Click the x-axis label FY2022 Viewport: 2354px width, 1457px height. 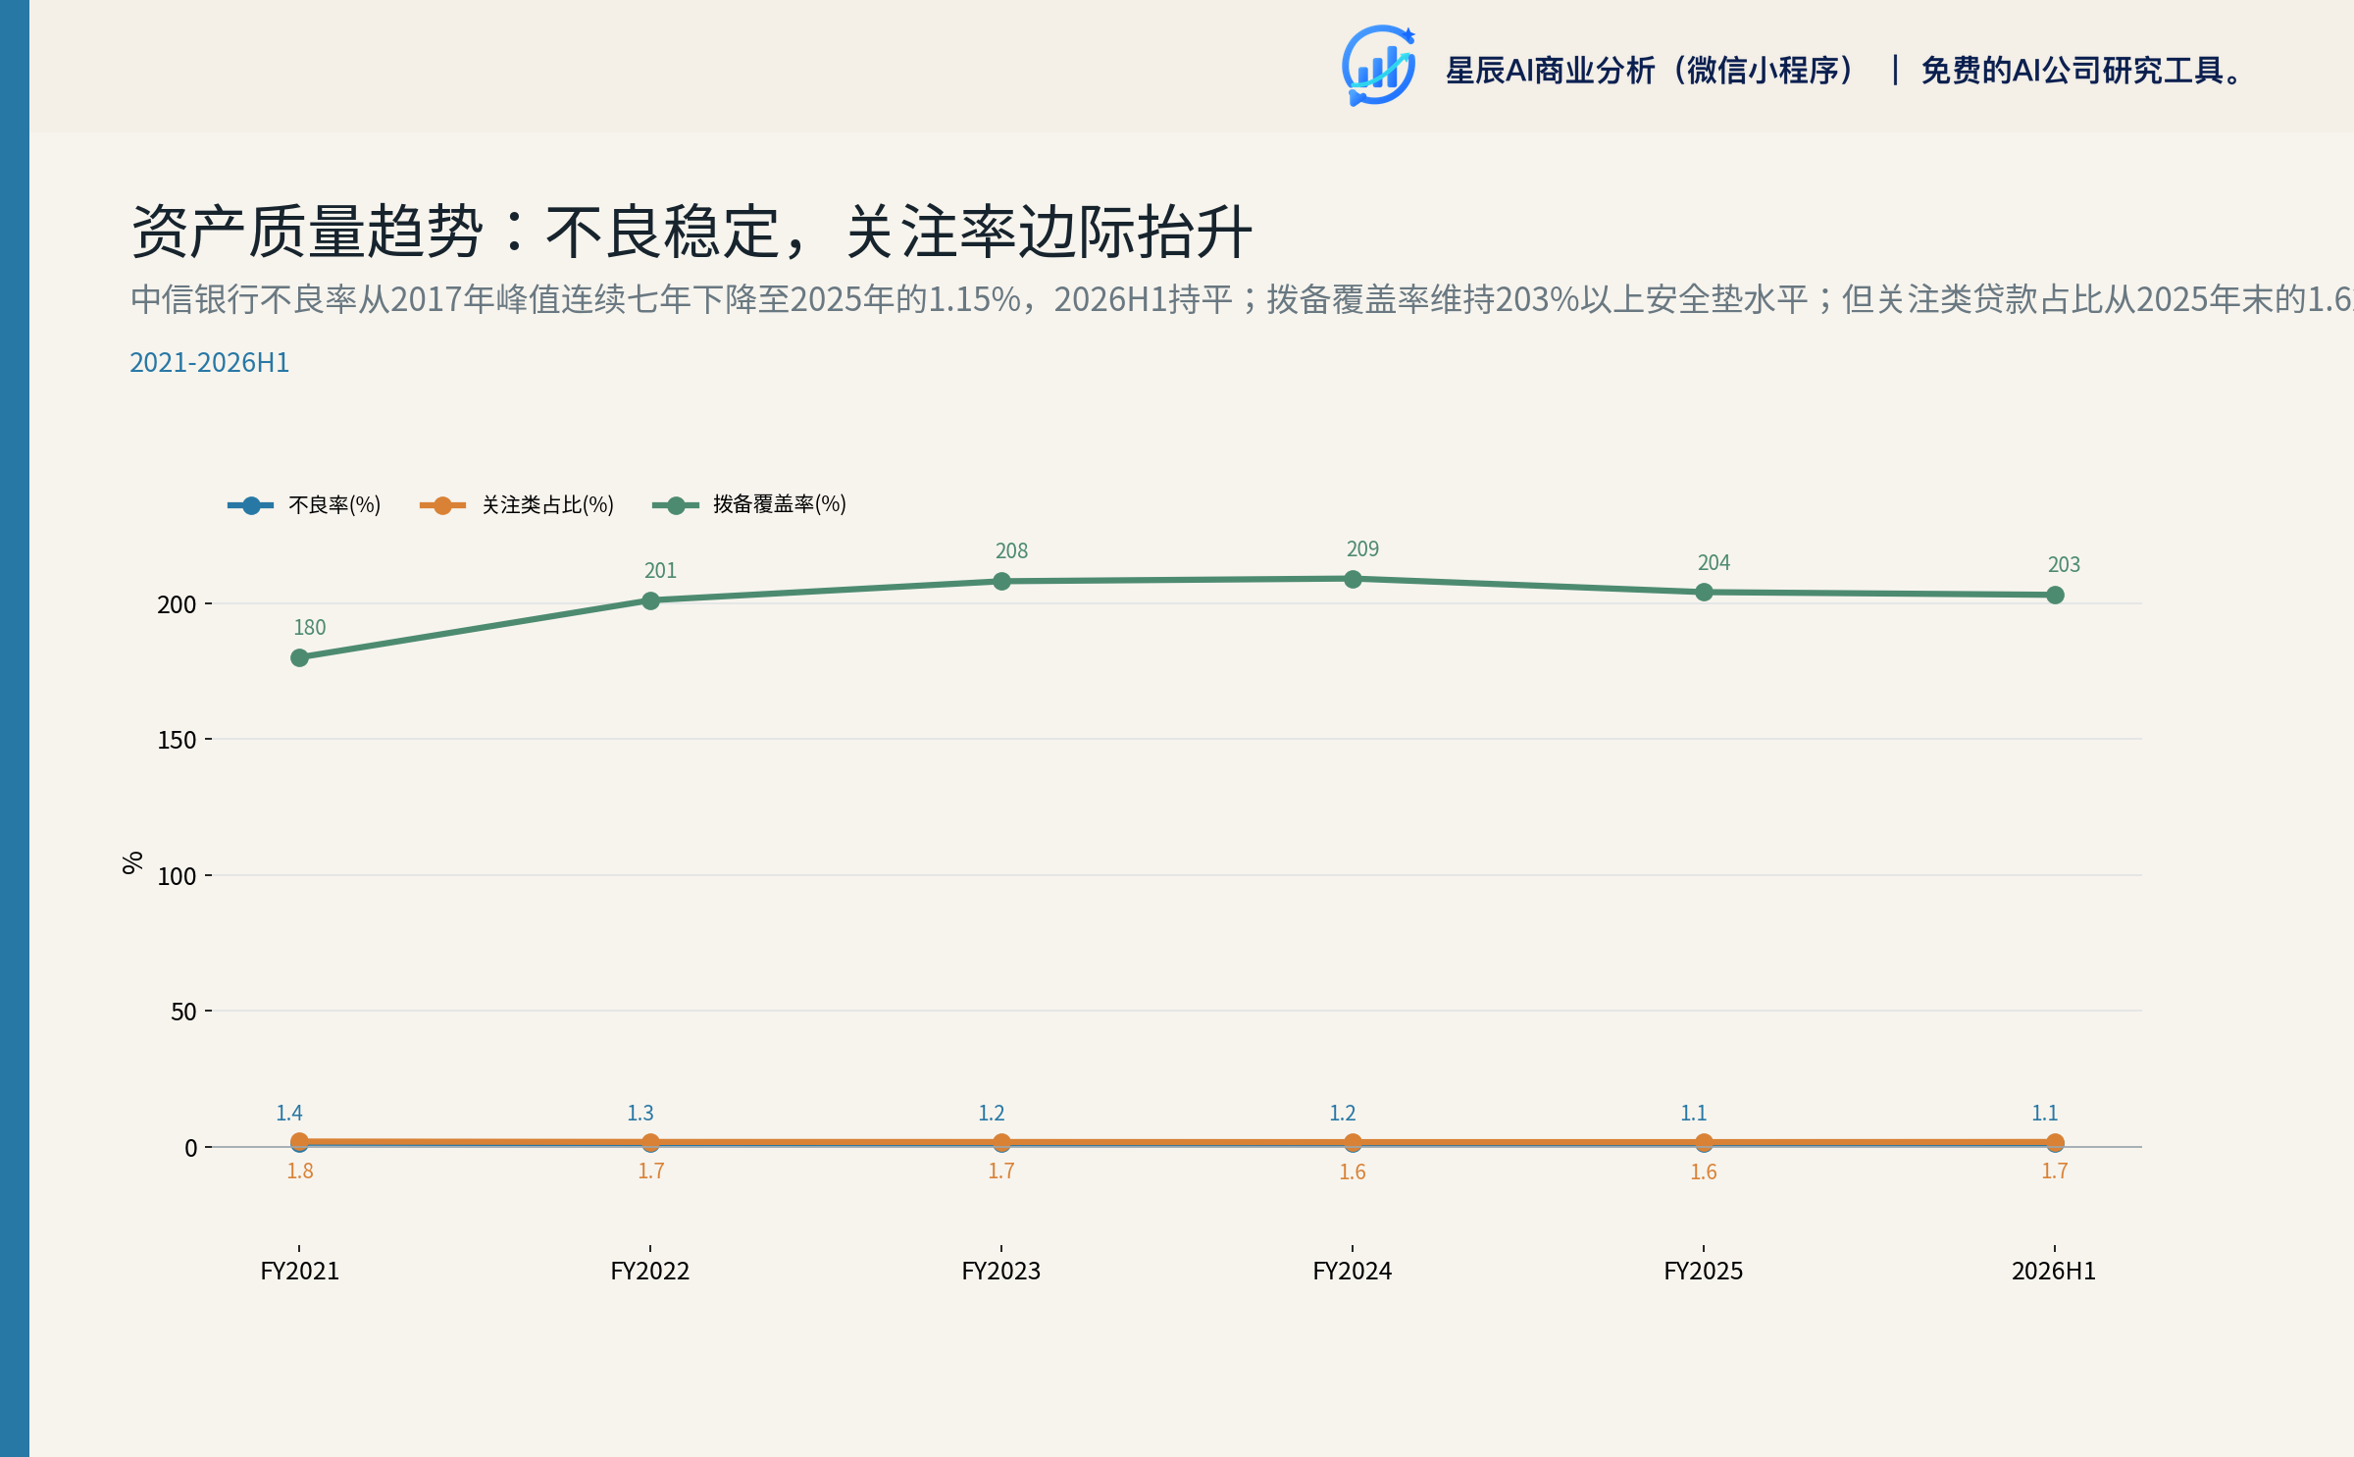[650, 1272]
